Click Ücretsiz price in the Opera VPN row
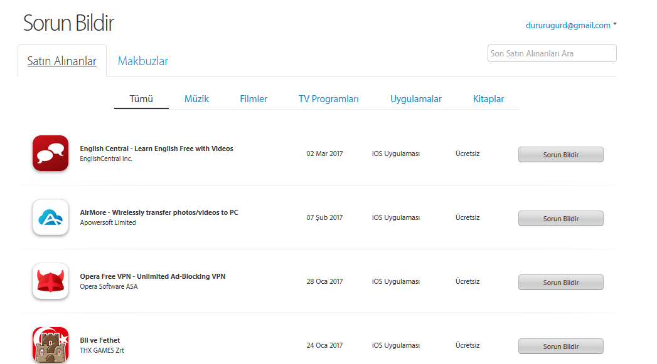Screen dimensions: 657x364 (467, 281)
